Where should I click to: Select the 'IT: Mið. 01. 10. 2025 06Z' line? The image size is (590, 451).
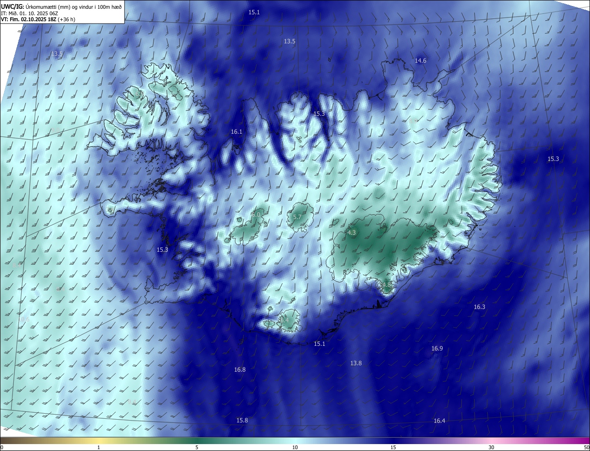pyautogui.click(x=29, y=13)
